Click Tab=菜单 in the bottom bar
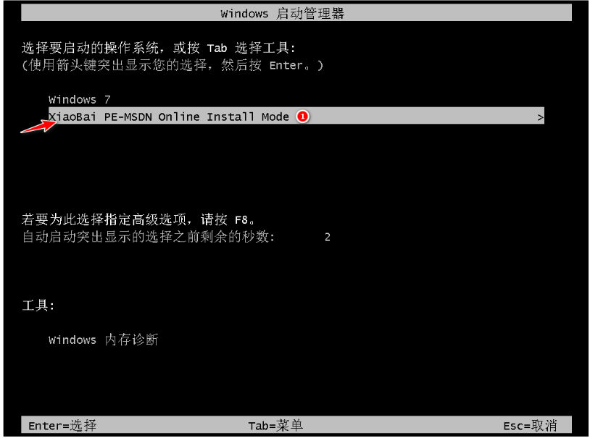 [275, 426]
